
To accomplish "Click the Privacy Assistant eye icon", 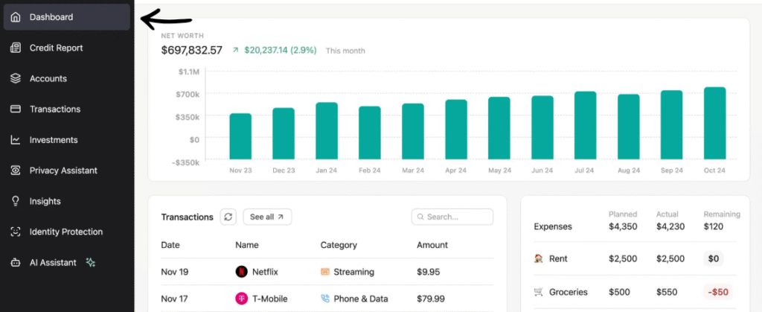I will tap(16, 171).
